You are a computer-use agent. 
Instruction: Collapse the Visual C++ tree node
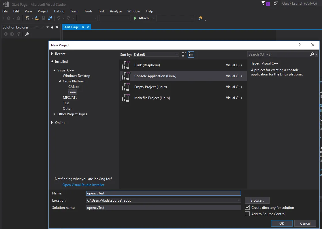tap(54, 70)
